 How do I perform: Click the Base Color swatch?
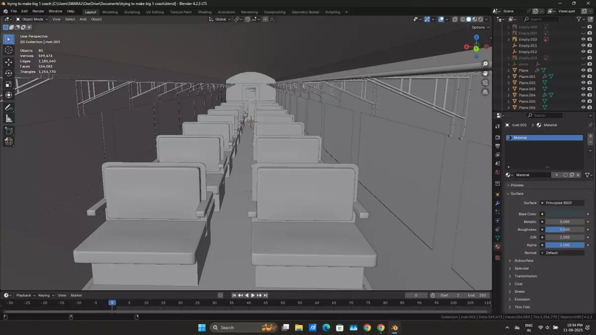pos(565,214)
